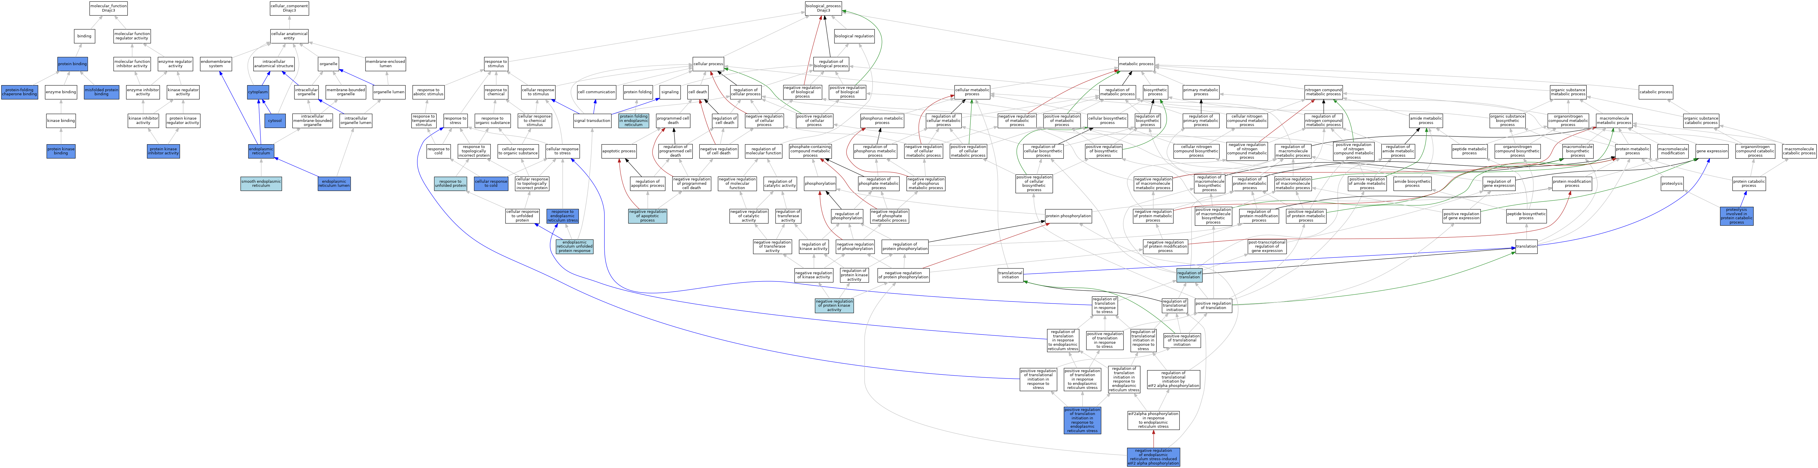This screenshot has height=468, width=1818.
Task: Select the 'protein-folding chaperone binding' node
Action: click(20, 92)
